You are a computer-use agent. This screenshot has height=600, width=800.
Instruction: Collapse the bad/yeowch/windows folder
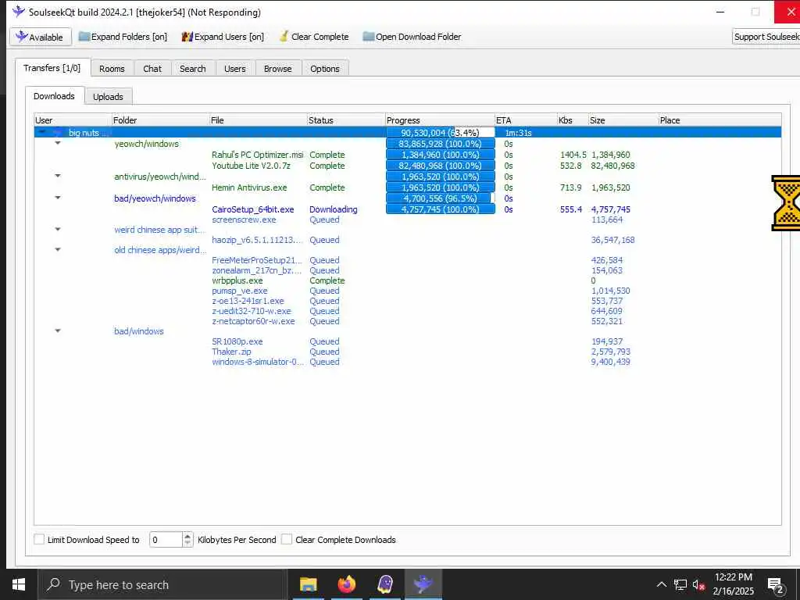click(58, 198)
